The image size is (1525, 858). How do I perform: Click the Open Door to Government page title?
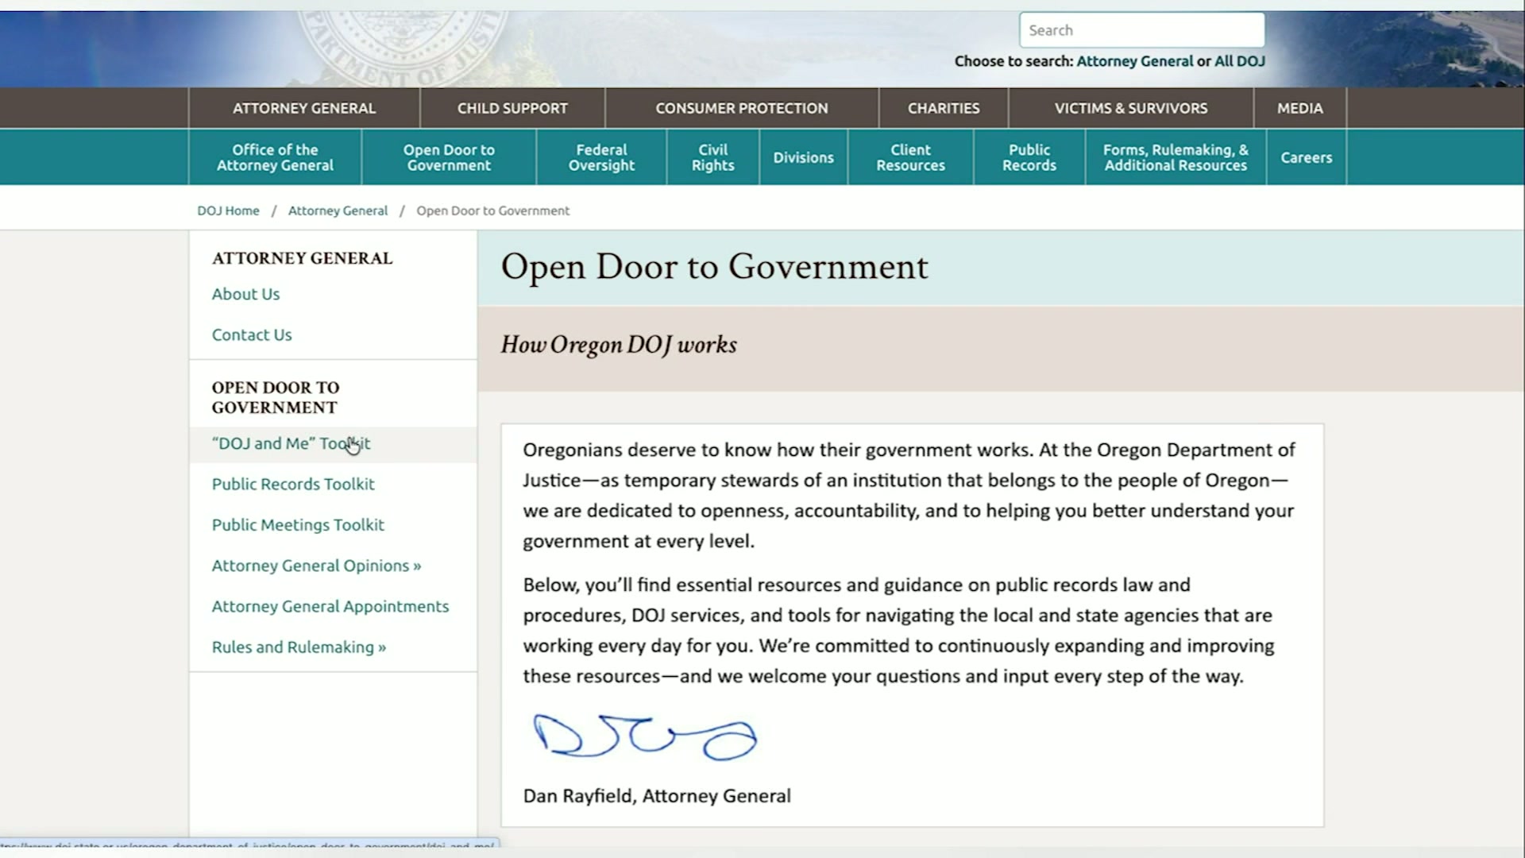[x=714, y=267]
